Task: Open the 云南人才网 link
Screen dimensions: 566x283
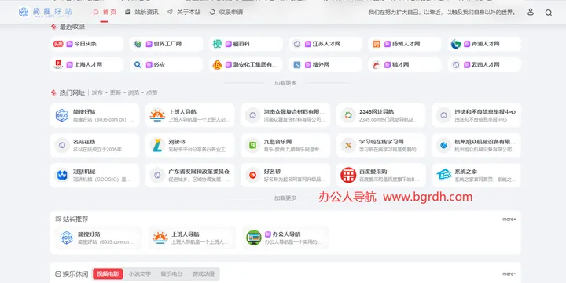Action: tap(484, 65)
